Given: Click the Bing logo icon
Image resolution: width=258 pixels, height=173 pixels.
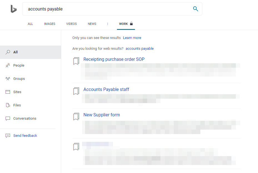Looking at the screenshot, I should [14, 9].
